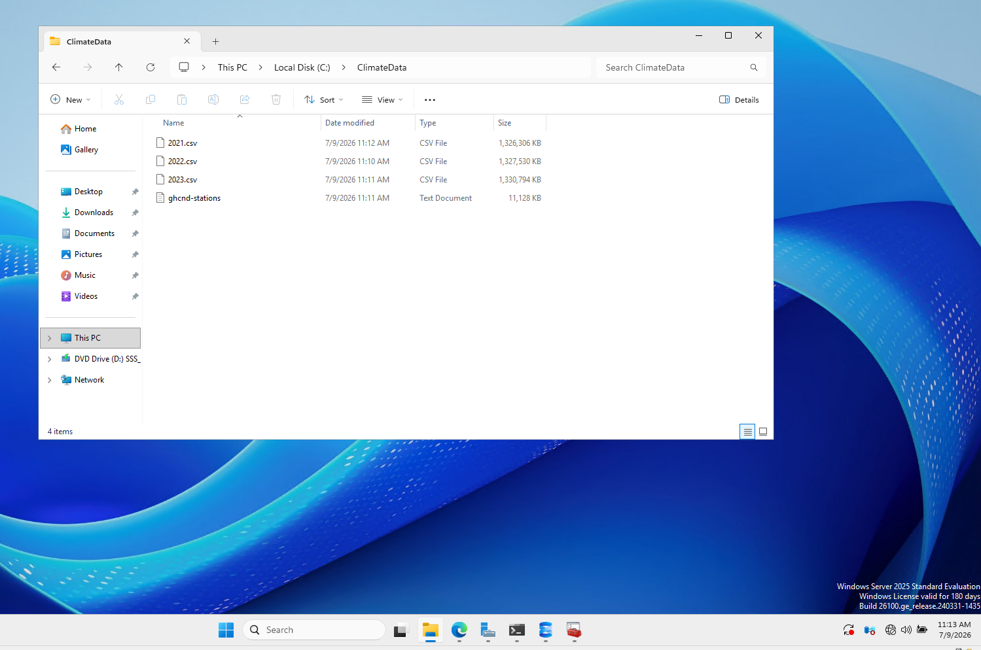Viewport: 981px width, 650px height.
Task: Click the search magnifier icon
Action: point(754,67)
